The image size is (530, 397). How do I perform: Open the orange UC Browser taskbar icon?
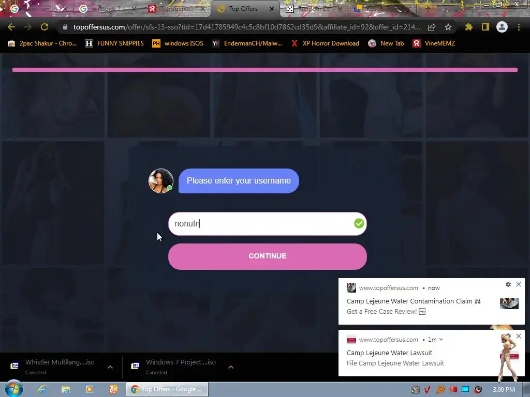pyautogui.click(x=113, y=389)
